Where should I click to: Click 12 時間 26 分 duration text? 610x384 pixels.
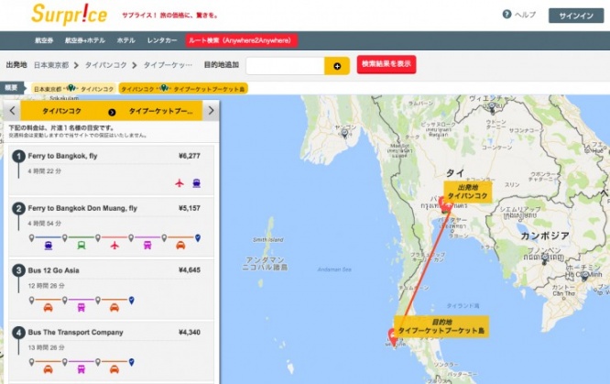coord(47,285)
